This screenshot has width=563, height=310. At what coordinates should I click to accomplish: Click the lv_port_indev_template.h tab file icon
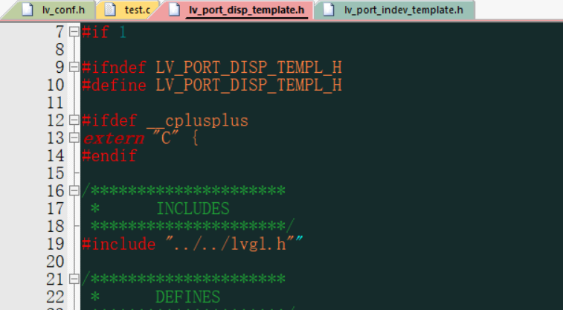tap(329, 10)
